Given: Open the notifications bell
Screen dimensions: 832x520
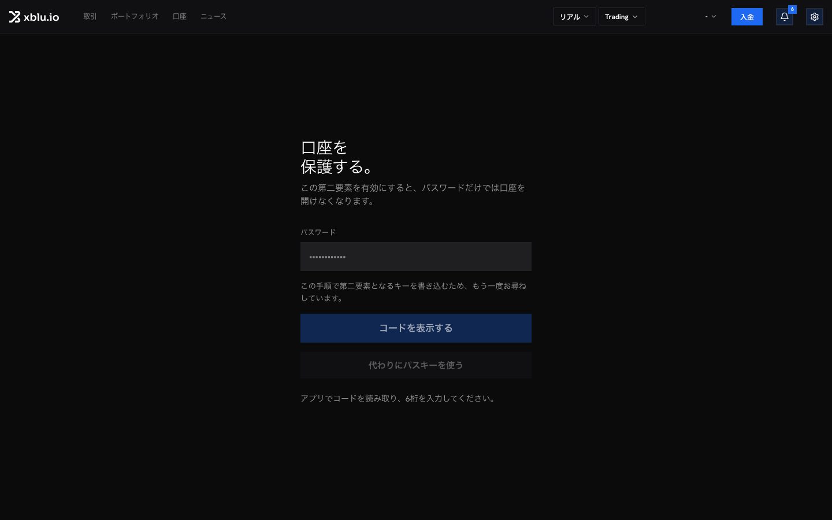Looking at the screenshot, I should [784, 17].
